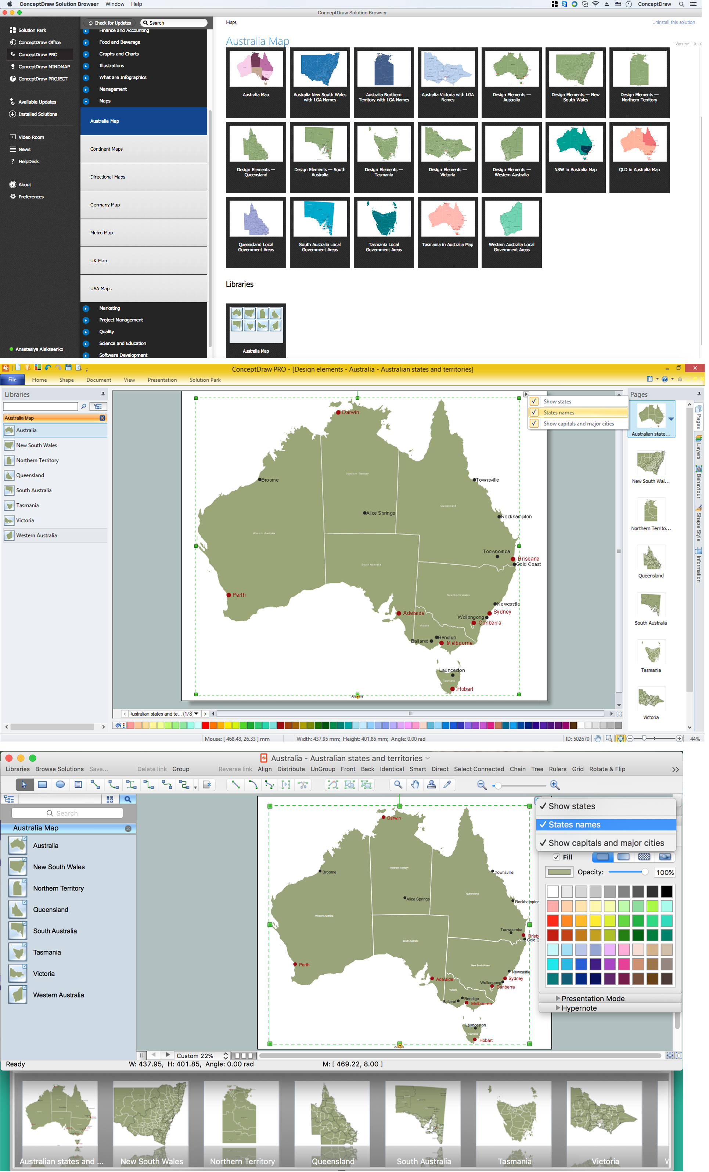Screen dimensions: 709x1172
Task: Pick the eyedropper tool
Action: [x=447, y=785]
